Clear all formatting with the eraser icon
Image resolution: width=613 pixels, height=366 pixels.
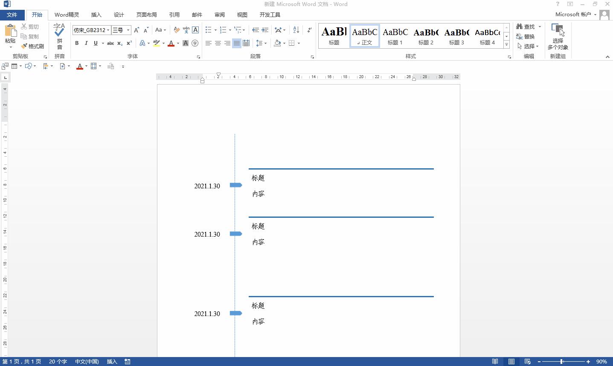[x=176, y=30]
